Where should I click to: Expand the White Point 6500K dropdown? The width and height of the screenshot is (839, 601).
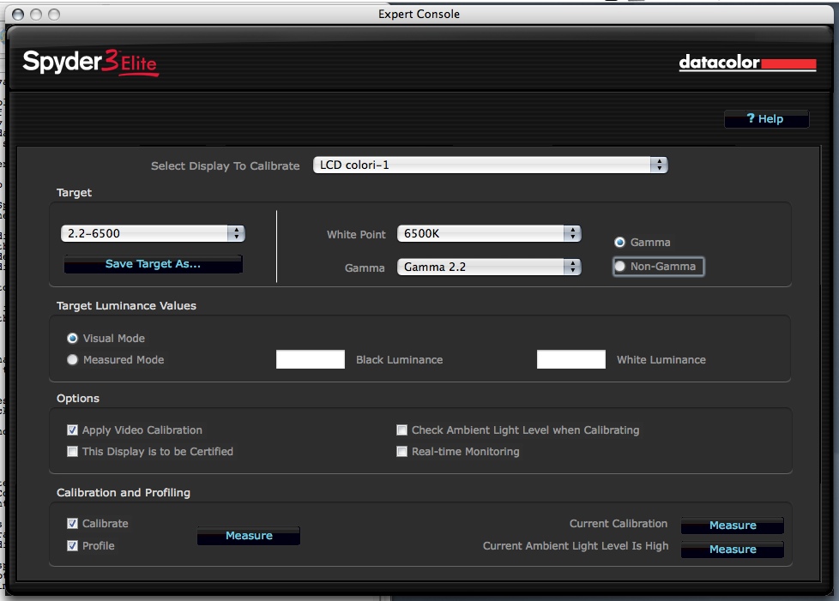488,234
